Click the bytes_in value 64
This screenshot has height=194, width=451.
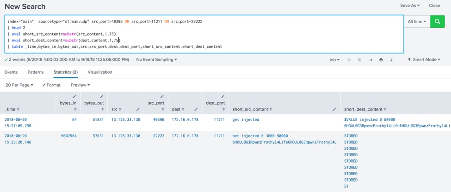pyautogui.click(x=74, y=119)
